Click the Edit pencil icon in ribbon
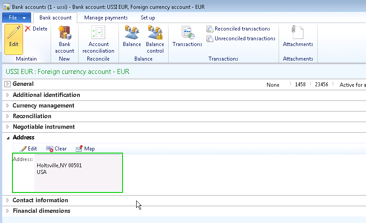 click(x=14, y=35)
